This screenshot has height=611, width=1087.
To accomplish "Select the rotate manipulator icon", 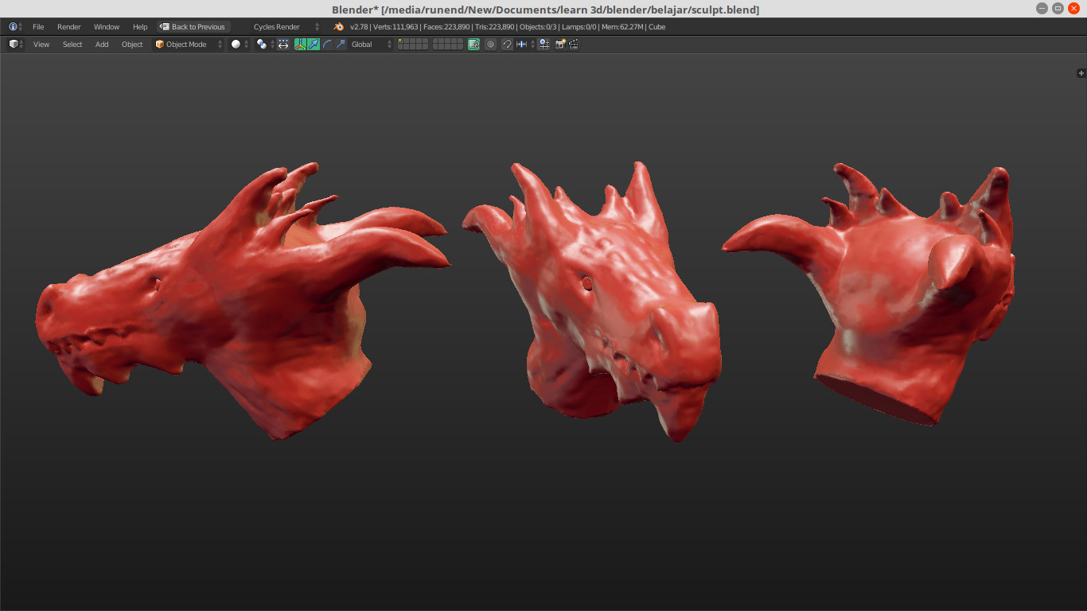I will 325,44.
